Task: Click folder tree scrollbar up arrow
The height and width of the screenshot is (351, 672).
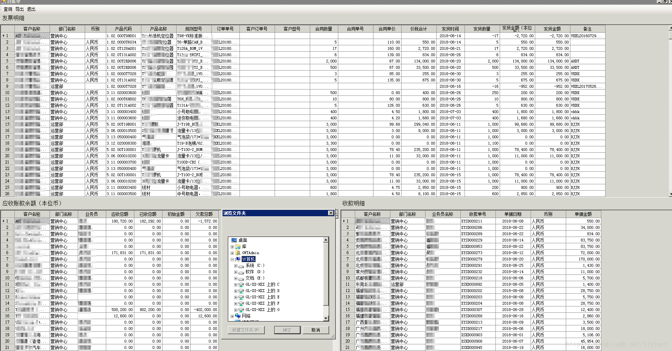Action: tap(326, 240)
